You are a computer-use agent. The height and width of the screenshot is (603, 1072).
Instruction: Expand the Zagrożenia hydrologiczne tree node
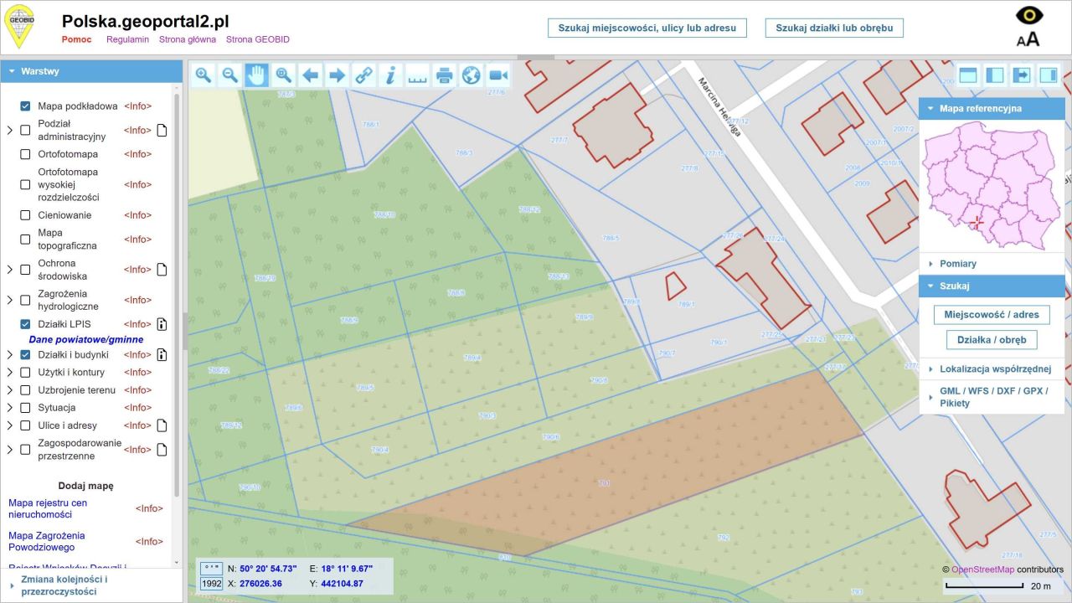(10, 300)
